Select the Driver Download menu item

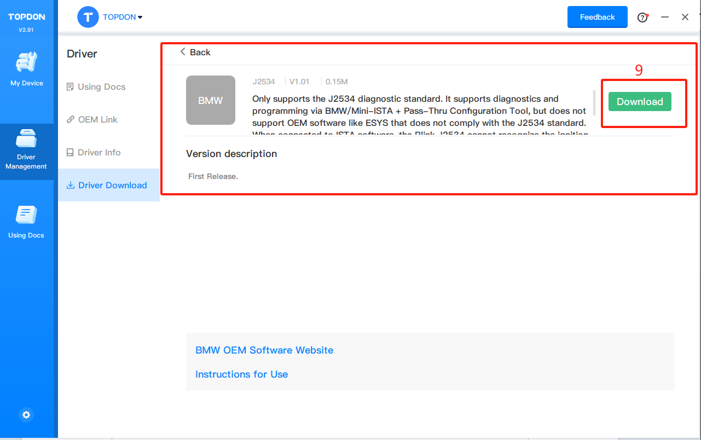109,185
